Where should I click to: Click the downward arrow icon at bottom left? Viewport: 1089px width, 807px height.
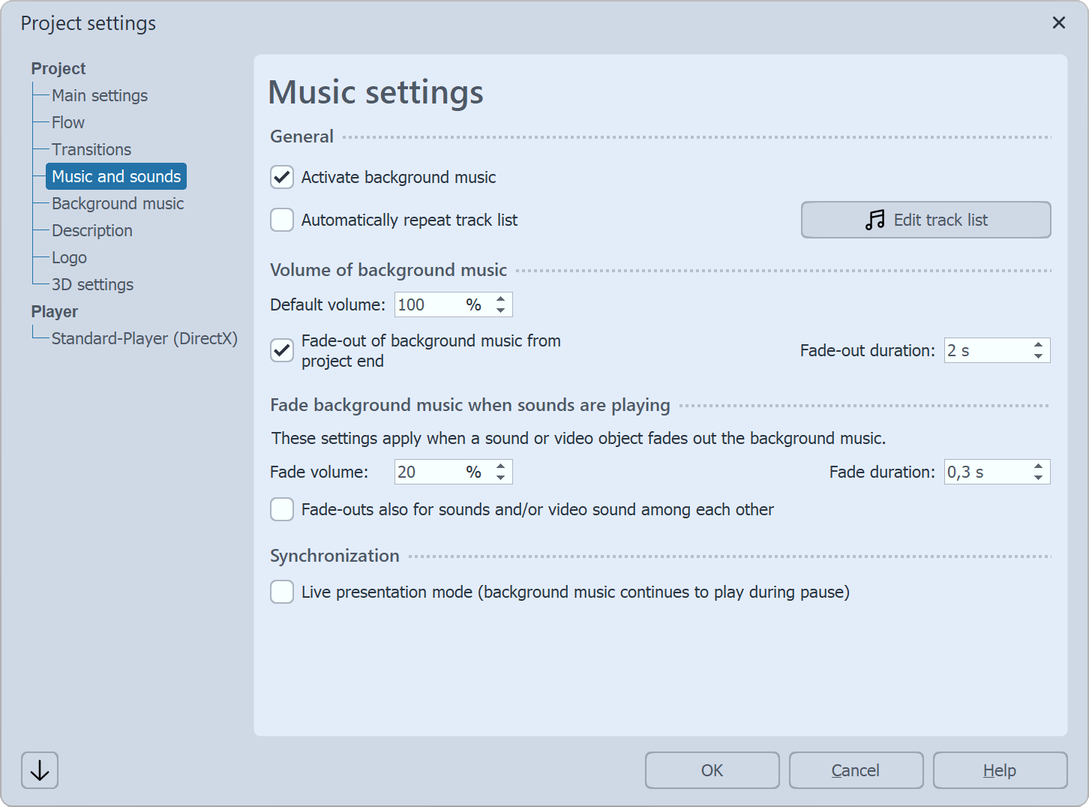click(x=39, y=770)
